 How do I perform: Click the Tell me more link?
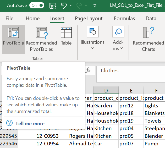coord(30,123)
